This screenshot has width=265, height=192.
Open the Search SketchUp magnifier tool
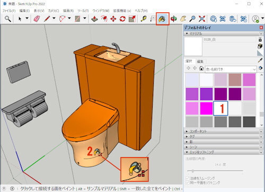[8, 19]
